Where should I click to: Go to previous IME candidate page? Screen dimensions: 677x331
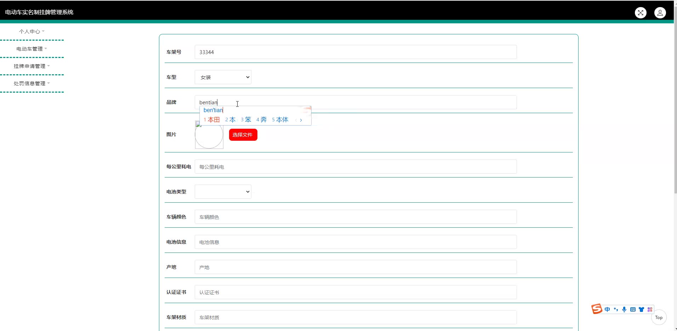(x=296, y=120)
